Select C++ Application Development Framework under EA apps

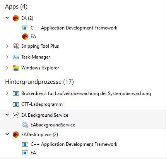74,28
